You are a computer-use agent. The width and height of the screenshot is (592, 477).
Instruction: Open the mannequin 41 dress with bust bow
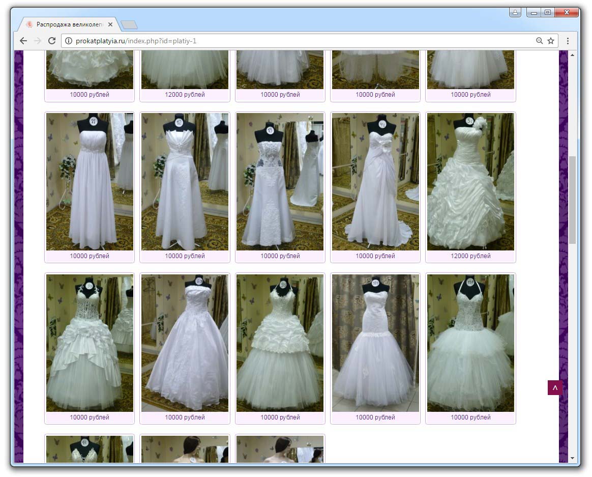(x=376, y=182)
